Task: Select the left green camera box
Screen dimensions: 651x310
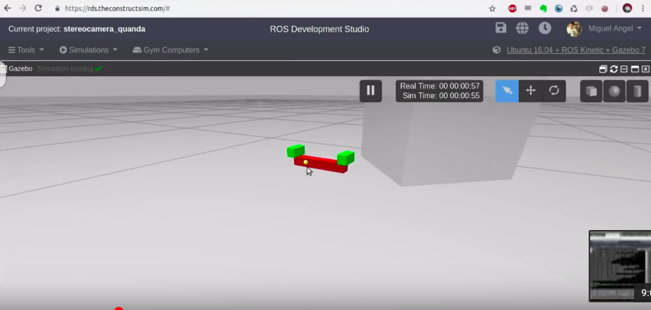Action: click(295, 151)
